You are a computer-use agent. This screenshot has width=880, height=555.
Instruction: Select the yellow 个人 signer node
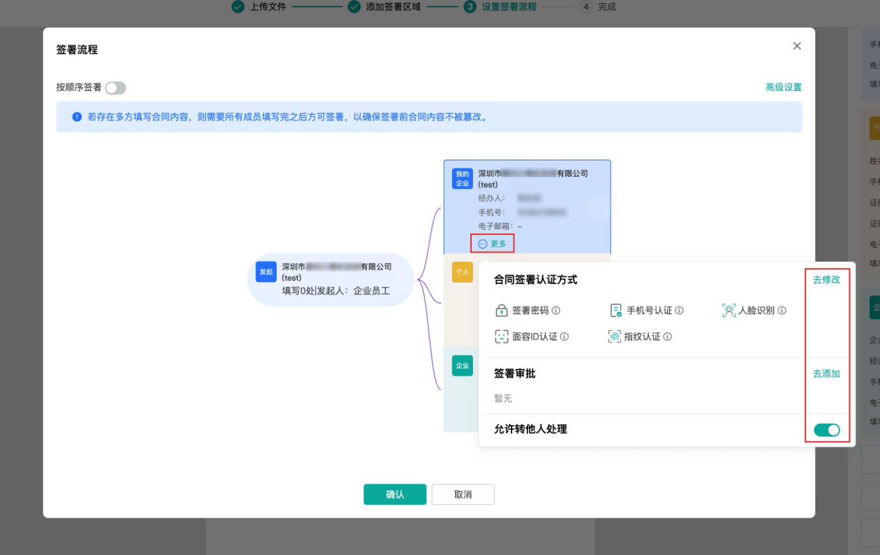(x=462, y=272)
